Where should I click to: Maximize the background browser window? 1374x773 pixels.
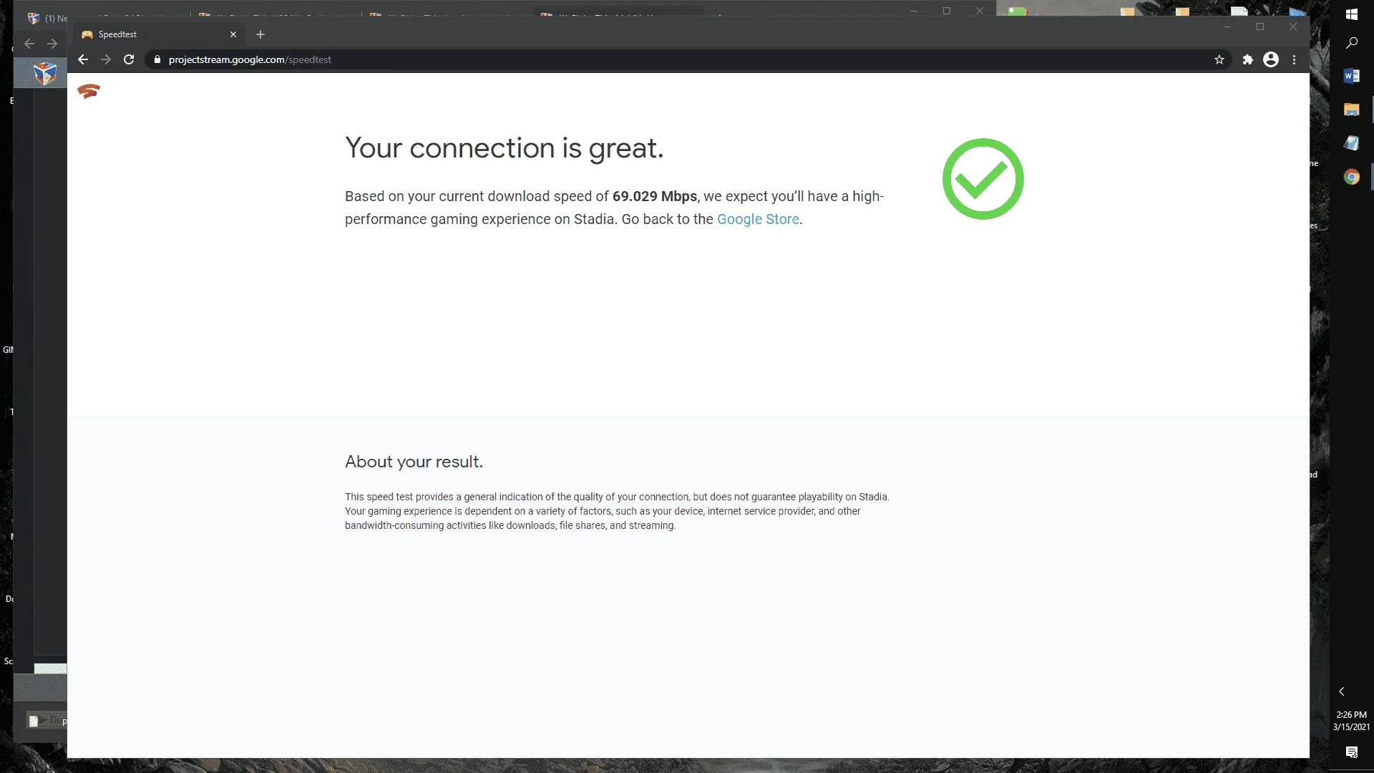(x=947, y=11)
